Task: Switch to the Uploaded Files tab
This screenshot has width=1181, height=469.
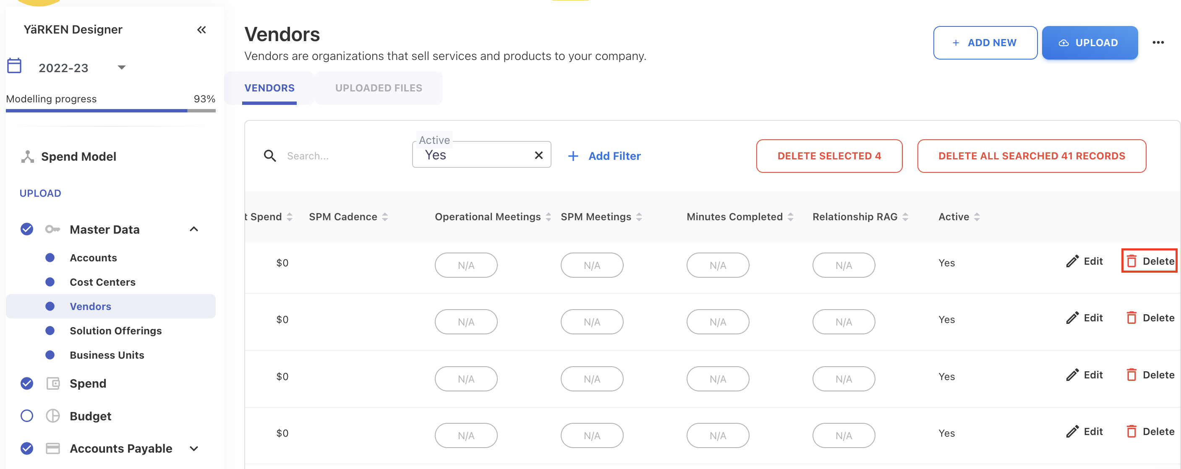Action: coord(378,88)
